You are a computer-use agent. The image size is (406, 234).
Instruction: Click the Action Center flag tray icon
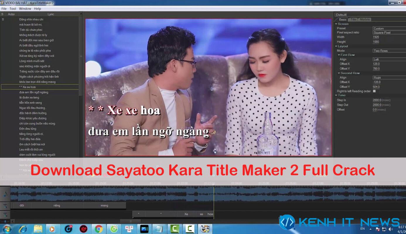(x=378, y=229)
